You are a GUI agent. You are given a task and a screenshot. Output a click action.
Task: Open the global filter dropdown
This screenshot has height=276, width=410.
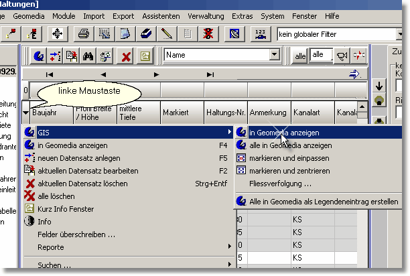(399, 34)
